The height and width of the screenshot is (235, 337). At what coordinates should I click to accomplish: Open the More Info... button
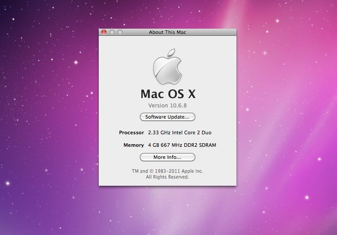click(167, 157)
